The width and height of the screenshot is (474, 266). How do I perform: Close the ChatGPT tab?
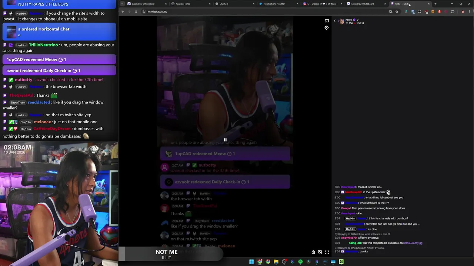pos(254,4)
